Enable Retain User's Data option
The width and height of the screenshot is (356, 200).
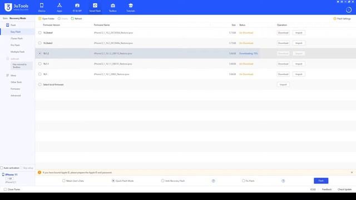click(64, 181)
